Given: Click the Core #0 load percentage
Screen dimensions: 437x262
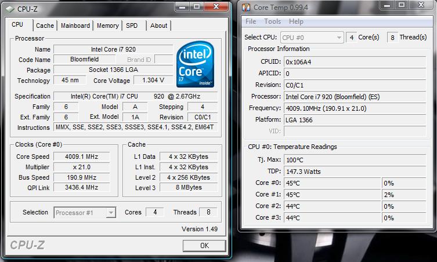Looking at the screenshot, I should point(403,183).
